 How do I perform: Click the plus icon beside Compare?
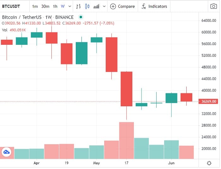coord(113,6)
